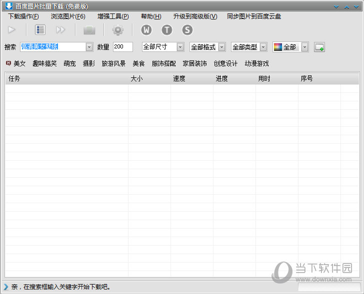Open the task list icon in toolbar
The height and width of the screenshot is (294, 364).
click(40, 30)
